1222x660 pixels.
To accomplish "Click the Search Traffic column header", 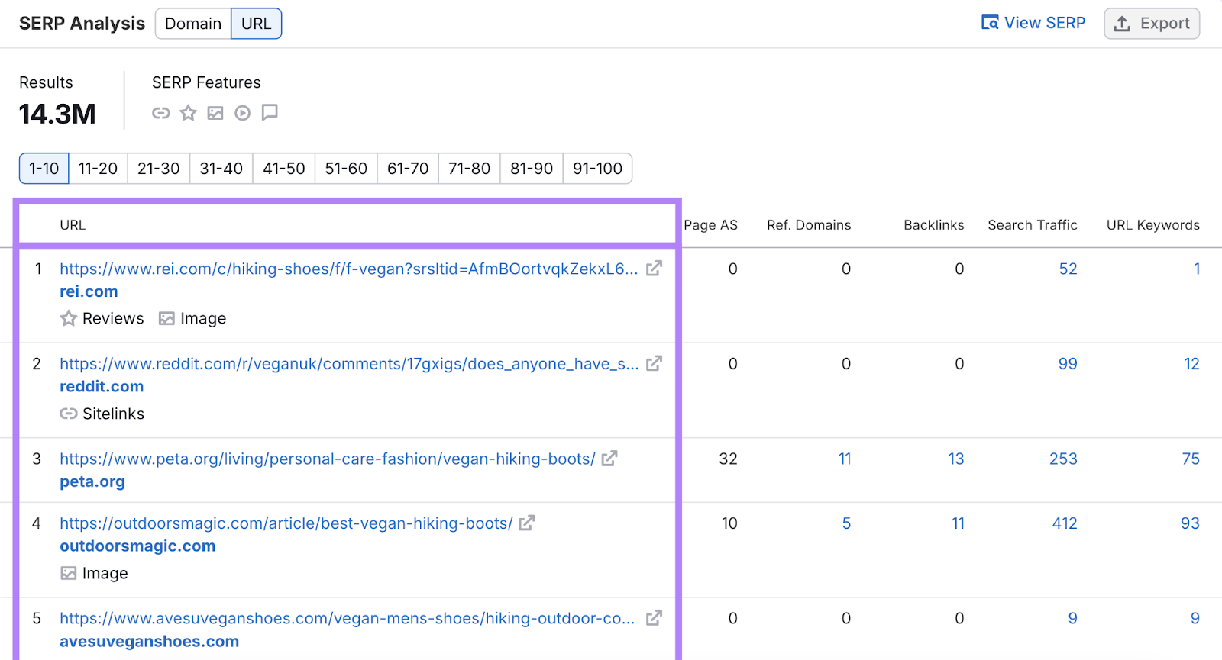I will (x=1033, y=225).
